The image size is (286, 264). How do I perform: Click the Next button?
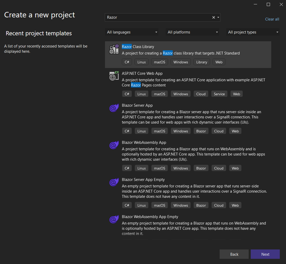[265, 254]
